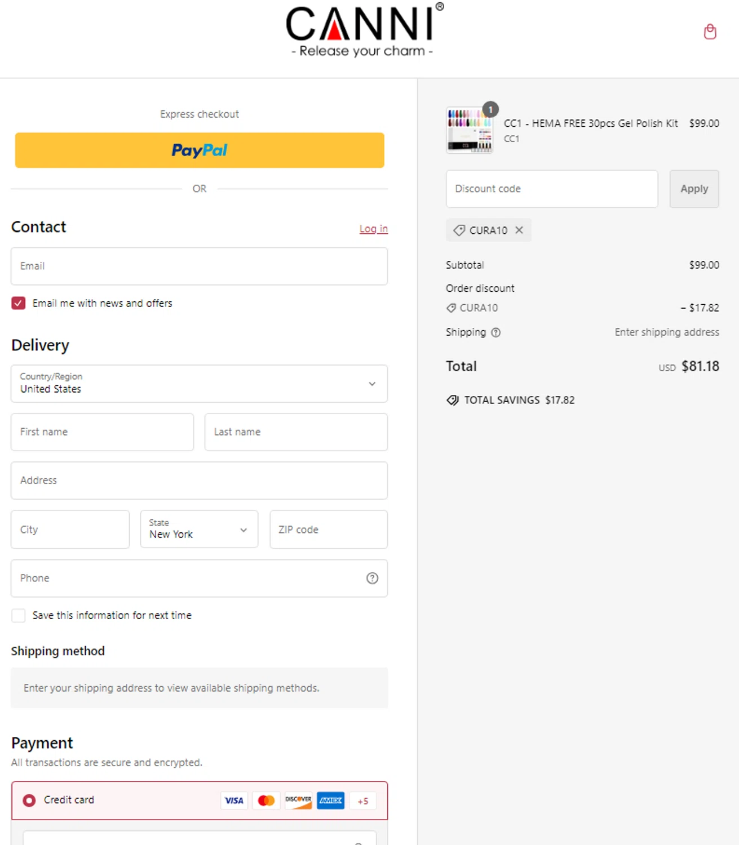The height and width of the screenshot is (845, 739).
Task: Remove the CURA10 discount code tag
Action: tap(519, 230)
